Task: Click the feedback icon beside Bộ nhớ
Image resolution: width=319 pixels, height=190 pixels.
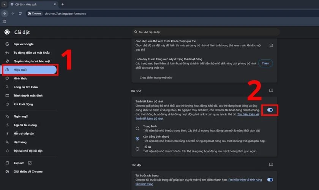Action: (271, 91)
